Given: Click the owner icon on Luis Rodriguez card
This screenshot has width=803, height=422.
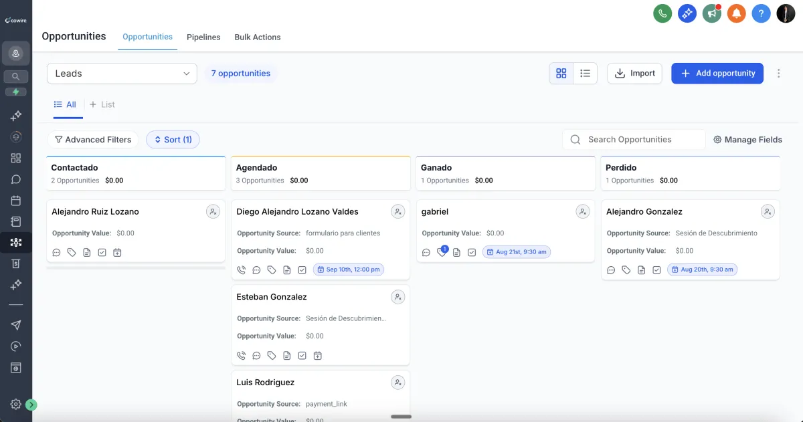Looking at the screenshot, I should click(x=397, y=383).
